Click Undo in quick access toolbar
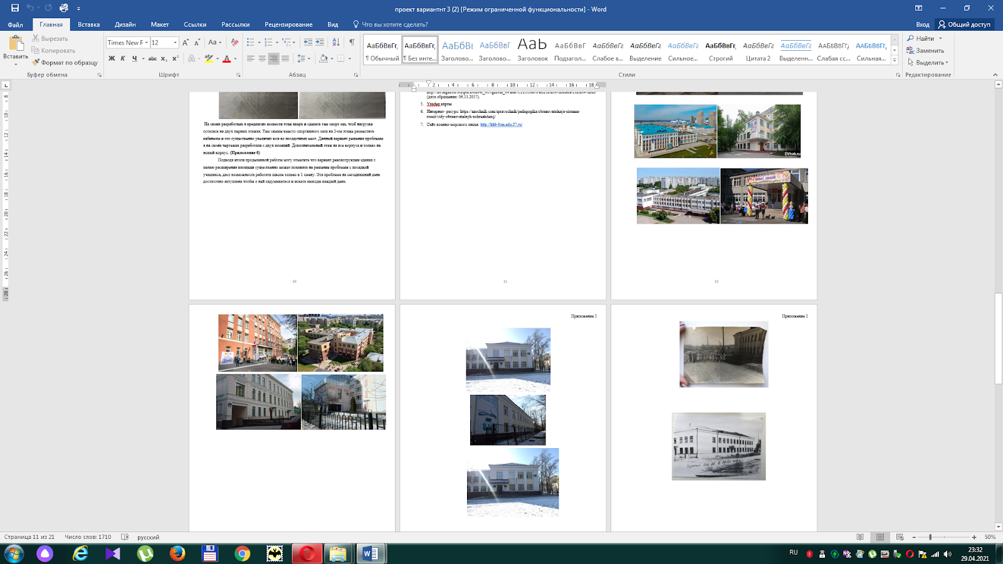The height and width of the screenshot is (564, 1003). 30,8
